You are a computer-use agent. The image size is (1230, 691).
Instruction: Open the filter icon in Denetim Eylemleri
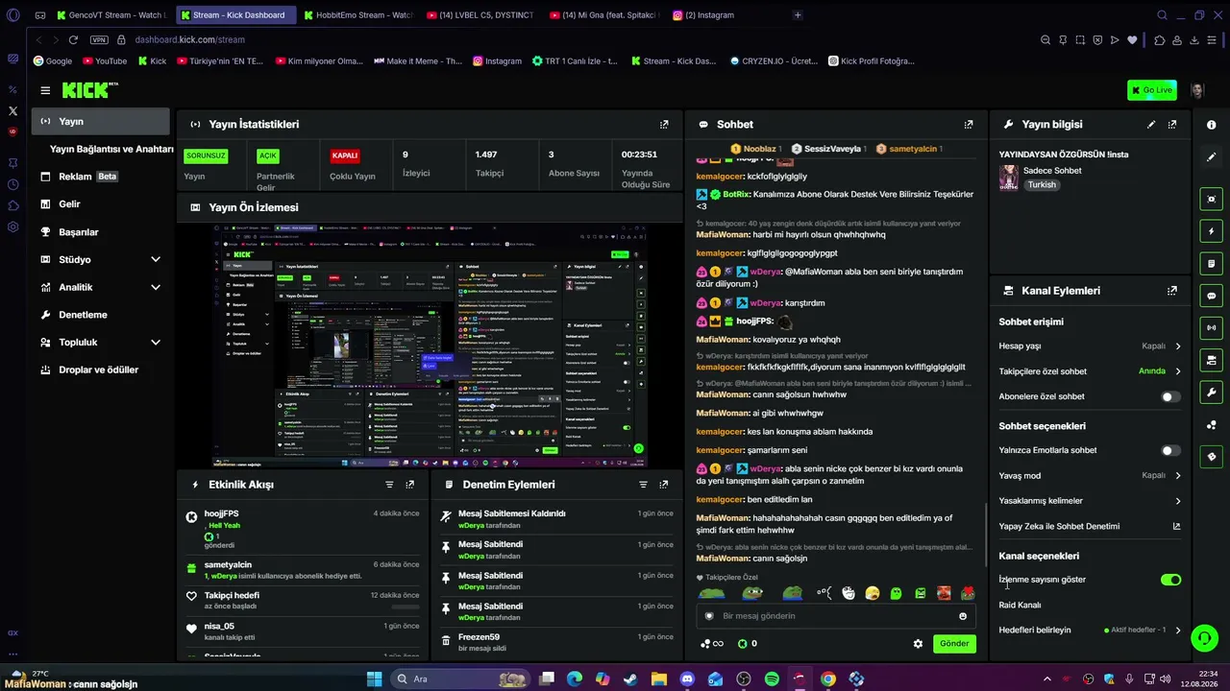click(643, 485)
